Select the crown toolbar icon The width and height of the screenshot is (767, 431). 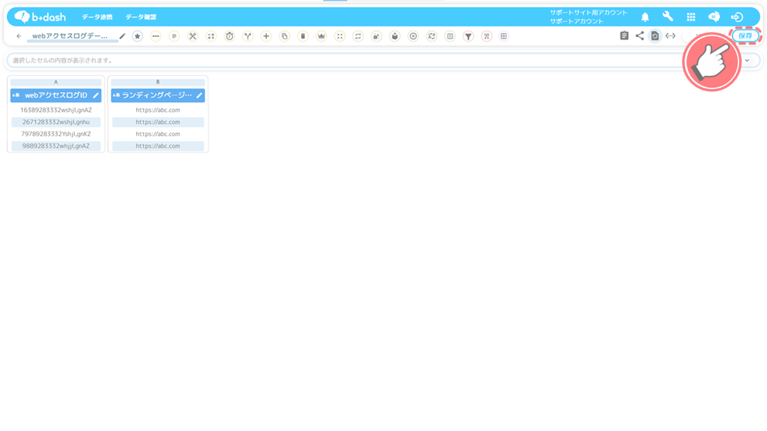click(x=321, y=36)
